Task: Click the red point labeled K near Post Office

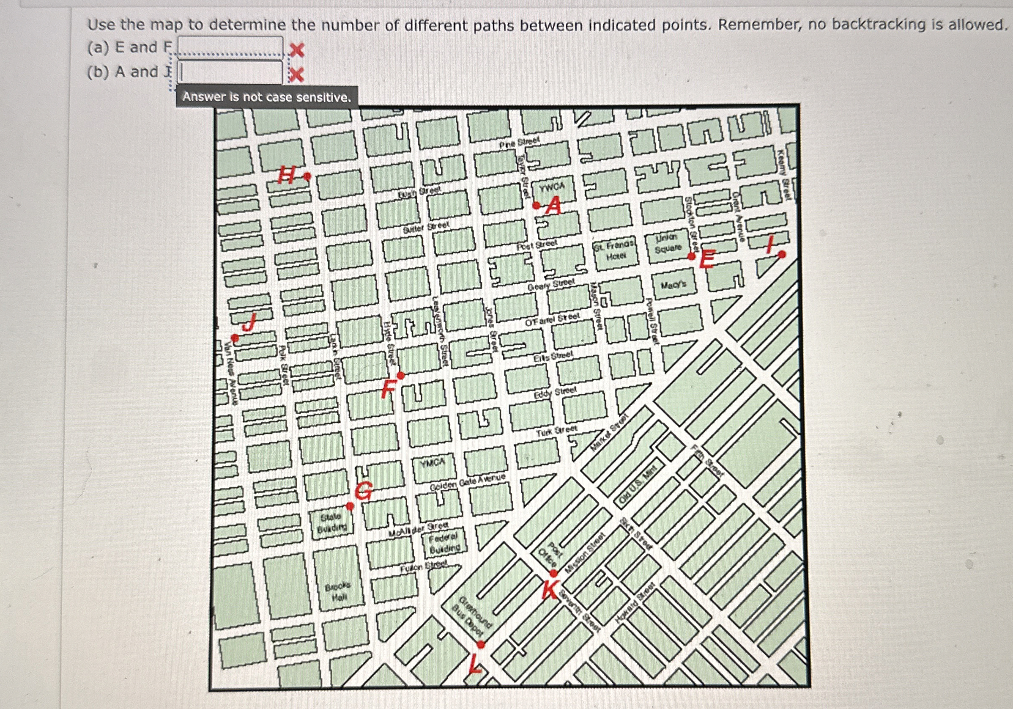Action: [554, 573]
